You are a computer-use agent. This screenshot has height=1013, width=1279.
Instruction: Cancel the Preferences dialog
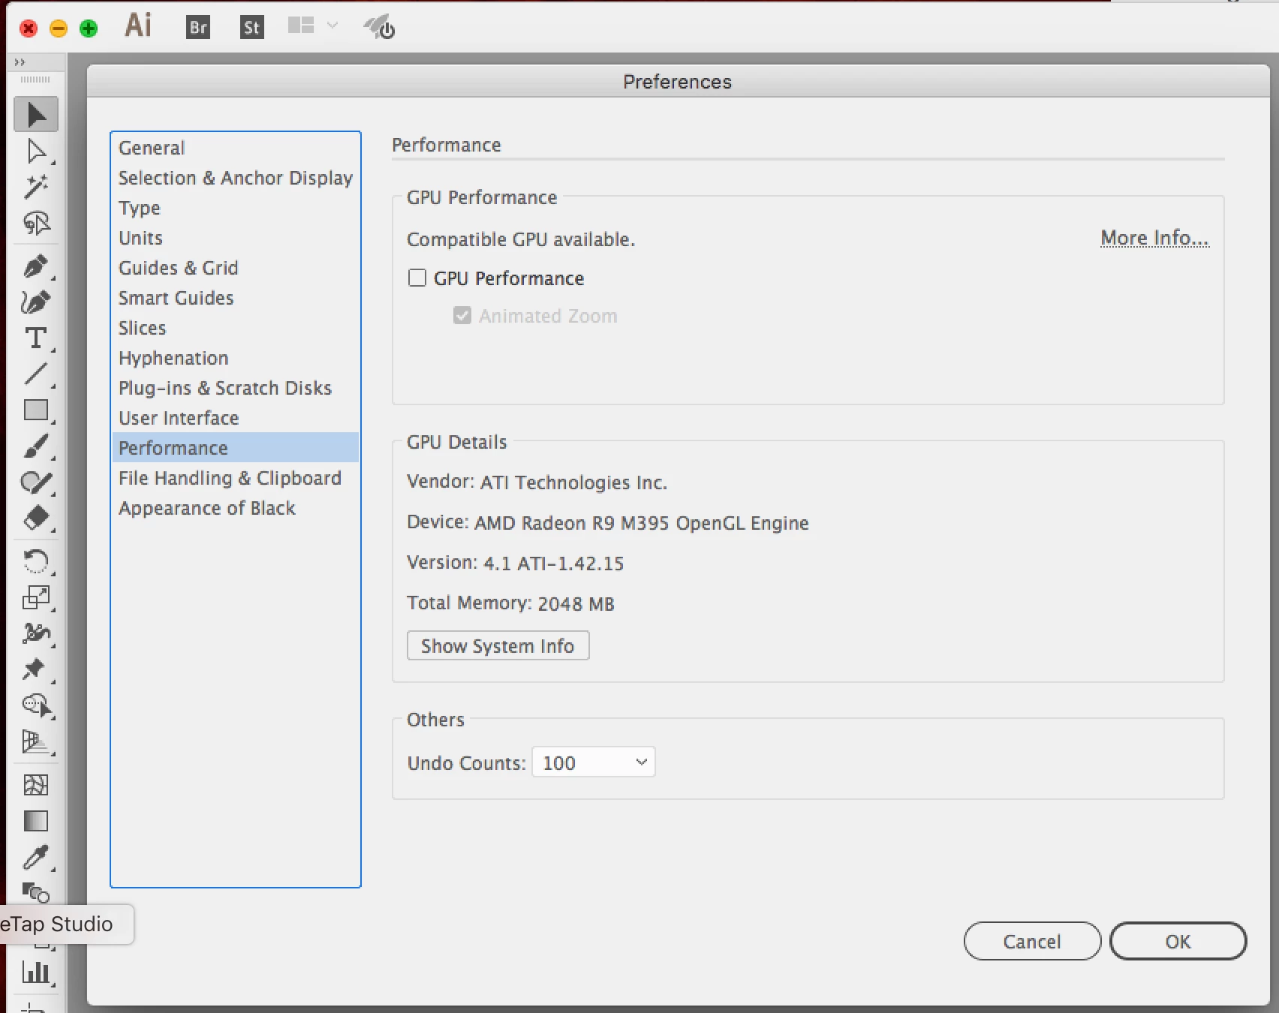1032,941
